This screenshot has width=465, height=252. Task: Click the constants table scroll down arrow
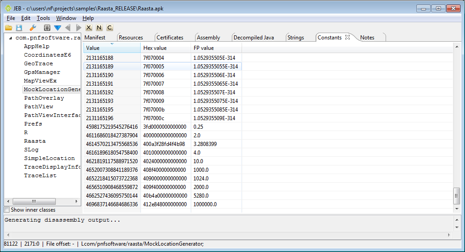(457, 209)
